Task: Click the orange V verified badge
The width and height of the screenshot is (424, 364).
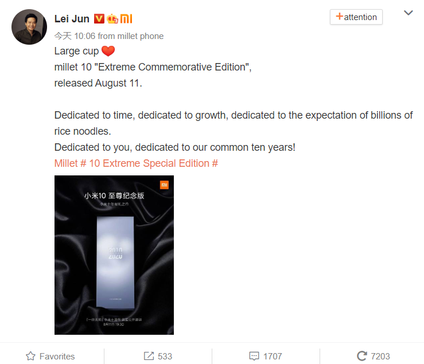Action: 99,19
